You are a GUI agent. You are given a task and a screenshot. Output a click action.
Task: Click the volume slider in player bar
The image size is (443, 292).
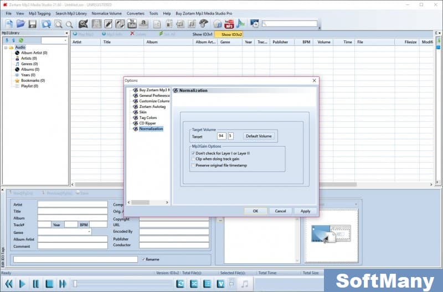(231, 284)
